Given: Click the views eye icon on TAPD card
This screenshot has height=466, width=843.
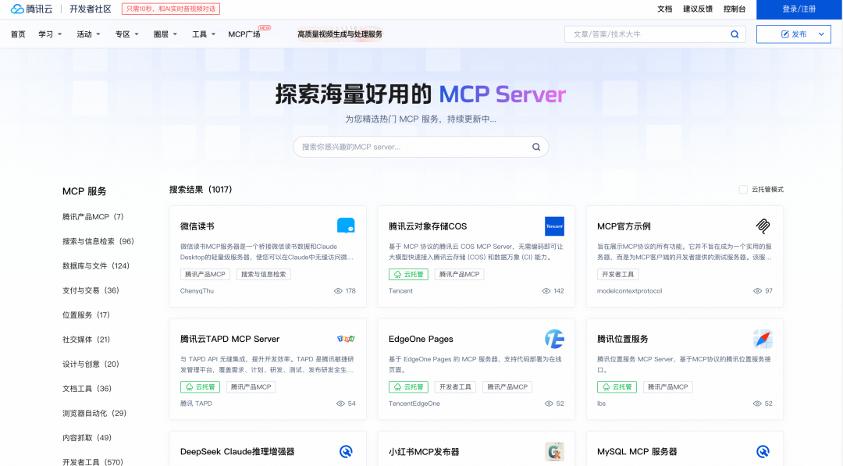Looking at the screenshot, I should point(340,404).
